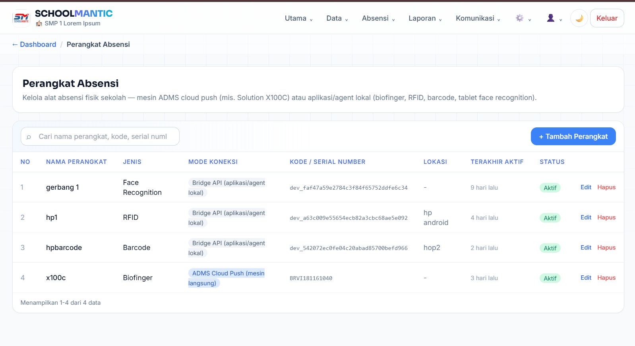Open the Komunikasi menu
The width and height of the screenshot is (635, 346).
478,18
